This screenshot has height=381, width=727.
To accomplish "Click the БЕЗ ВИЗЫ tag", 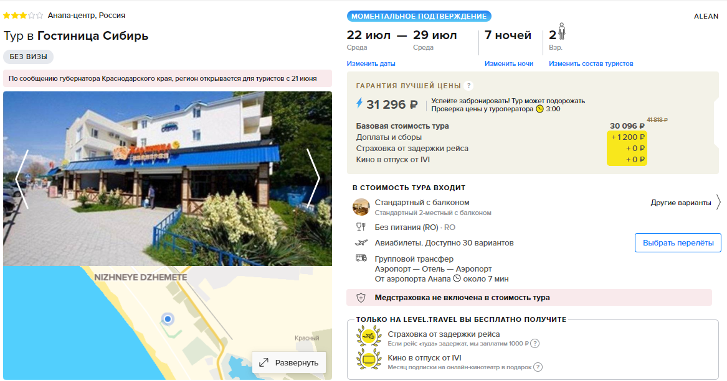I will 28,57.
